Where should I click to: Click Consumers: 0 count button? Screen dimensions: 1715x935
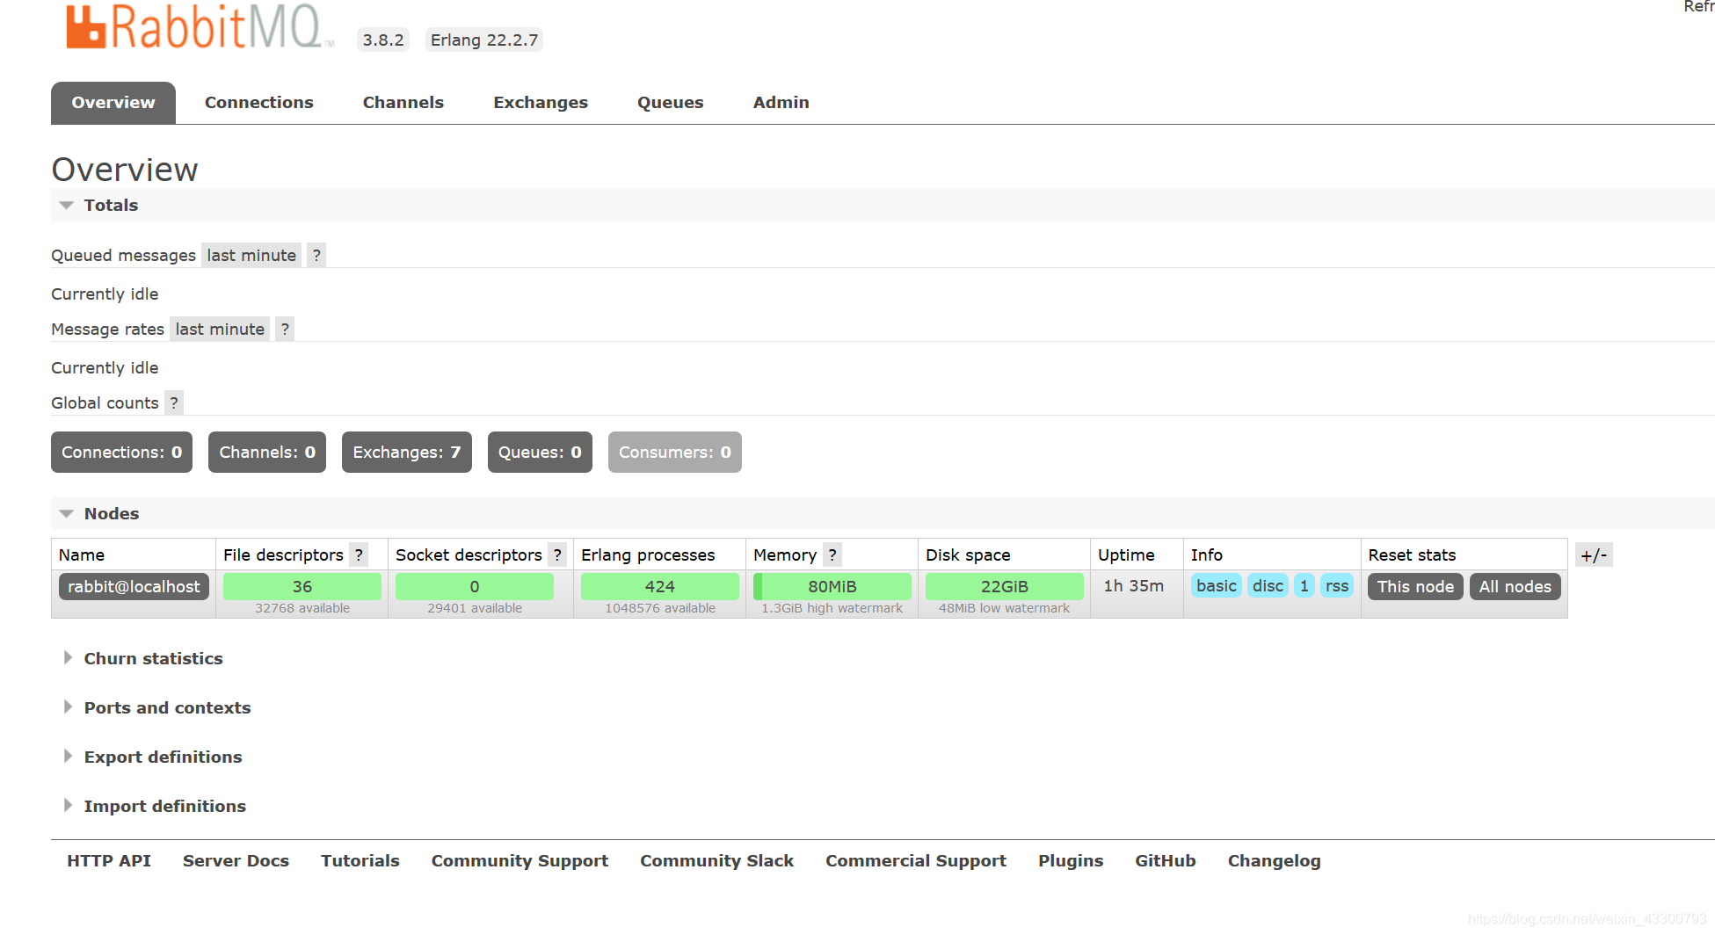pos(675,453)
